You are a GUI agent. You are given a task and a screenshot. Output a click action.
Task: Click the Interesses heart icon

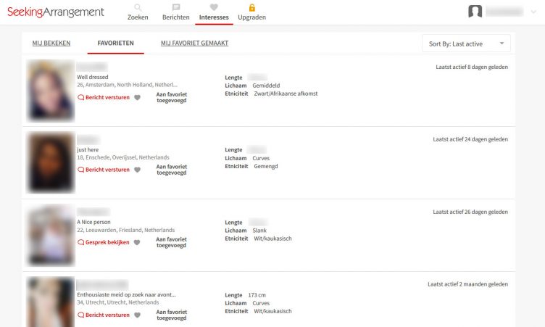pos(214,8)
